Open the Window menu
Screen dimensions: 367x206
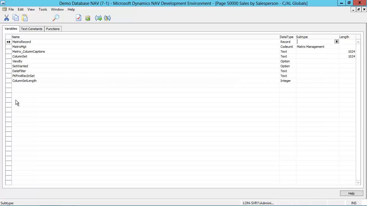57,9
